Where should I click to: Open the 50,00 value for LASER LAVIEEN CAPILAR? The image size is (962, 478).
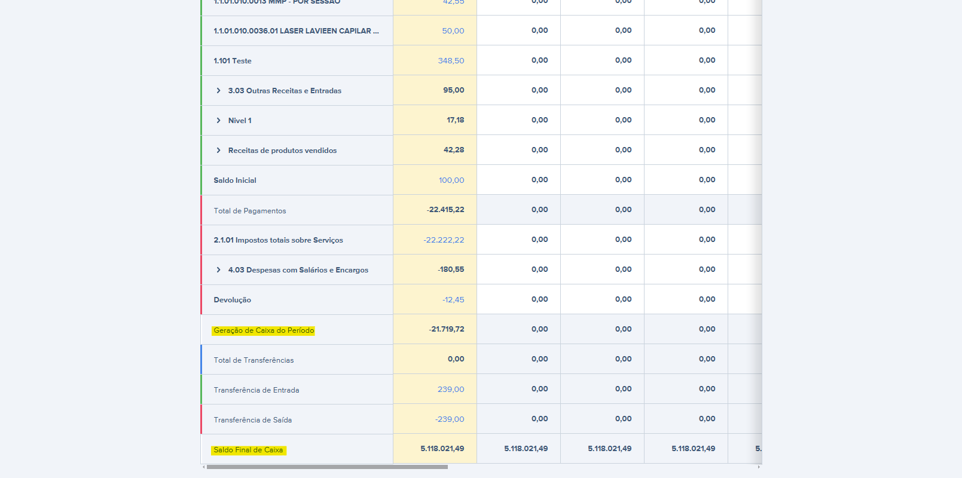(x=453, y=31)
